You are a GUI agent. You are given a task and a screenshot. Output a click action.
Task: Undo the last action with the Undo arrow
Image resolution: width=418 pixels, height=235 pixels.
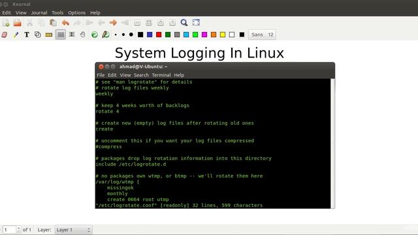coord(65,23)
